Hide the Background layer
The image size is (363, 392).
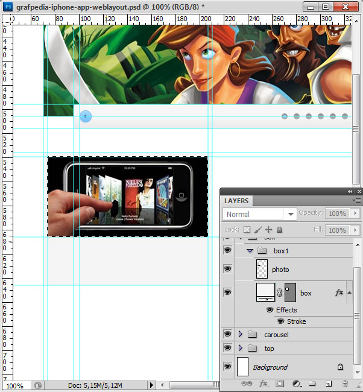pos(227,367)
